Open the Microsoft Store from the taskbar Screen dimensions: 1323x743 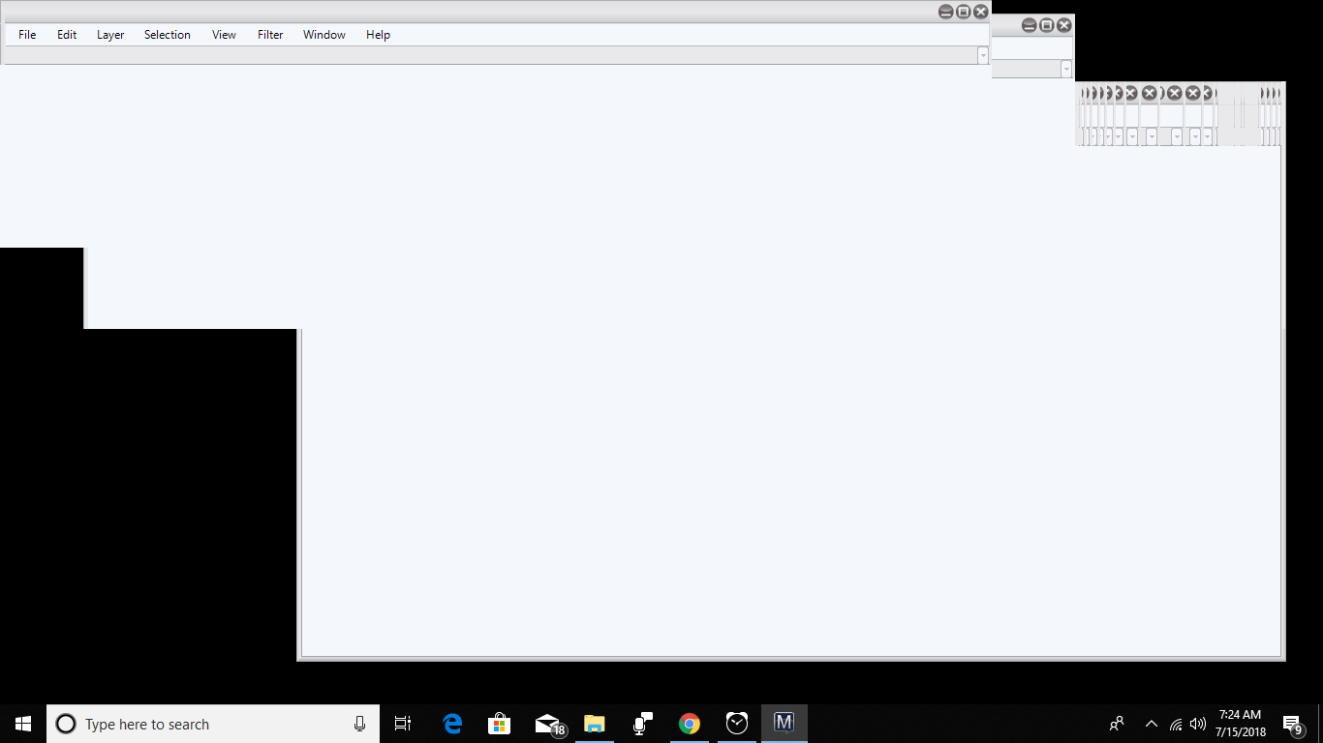coord(499,723)
